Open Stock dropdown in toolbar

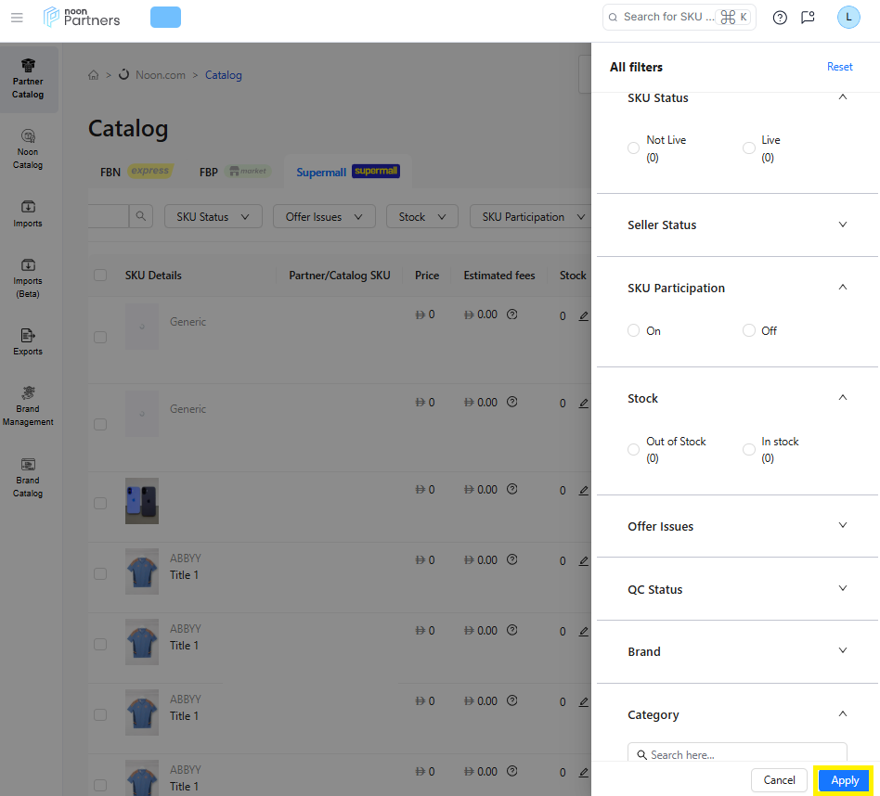422,216
